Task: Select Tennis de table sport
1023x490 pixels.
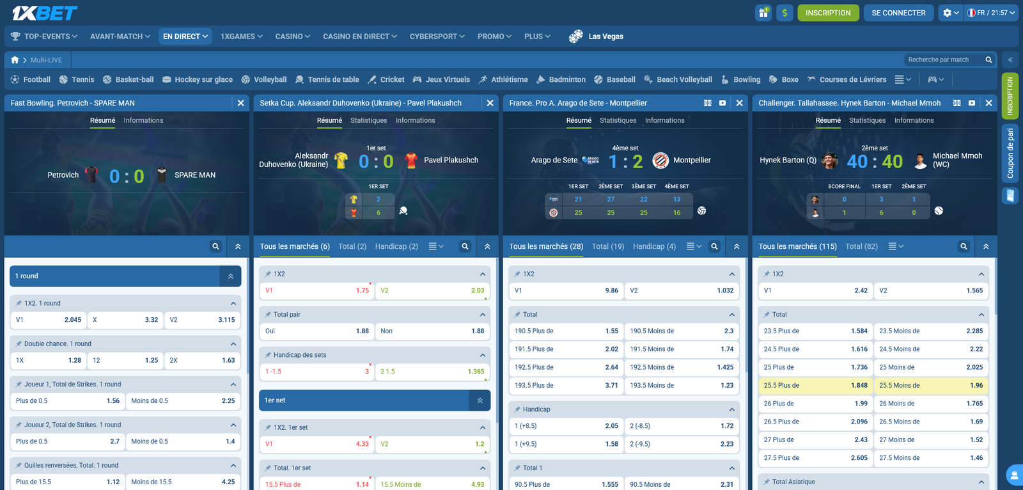Action: (327, 79)
